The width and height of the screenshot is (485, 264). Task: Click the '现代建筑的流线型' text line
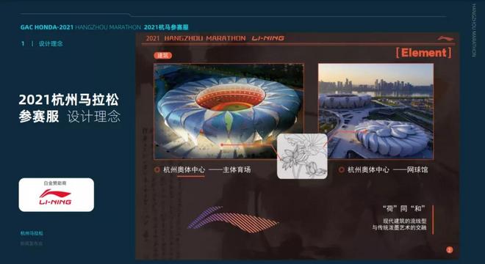tap(405, 221)
